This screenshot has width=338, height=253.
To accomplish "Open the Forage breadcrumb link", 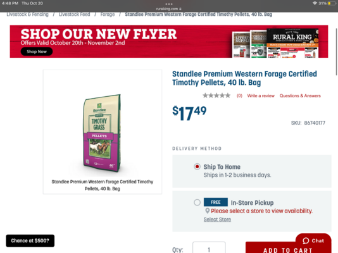I will 108,15.
